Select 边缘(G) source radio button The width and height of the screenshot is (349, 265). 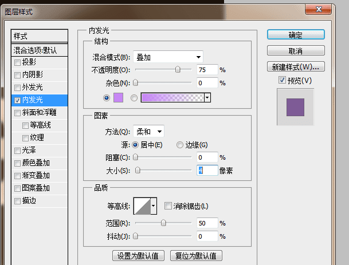point(180,145)
